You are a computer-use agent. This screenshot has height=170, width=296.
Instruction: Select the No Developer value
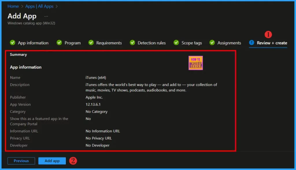(97, 145)
